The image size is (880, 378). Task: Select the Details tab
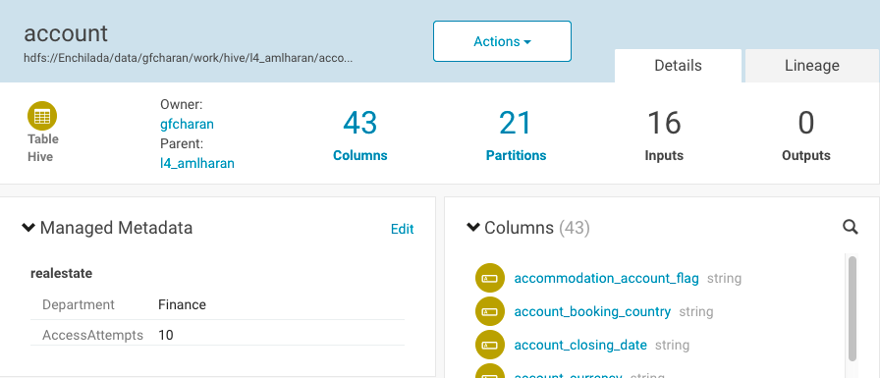(678, 66)
